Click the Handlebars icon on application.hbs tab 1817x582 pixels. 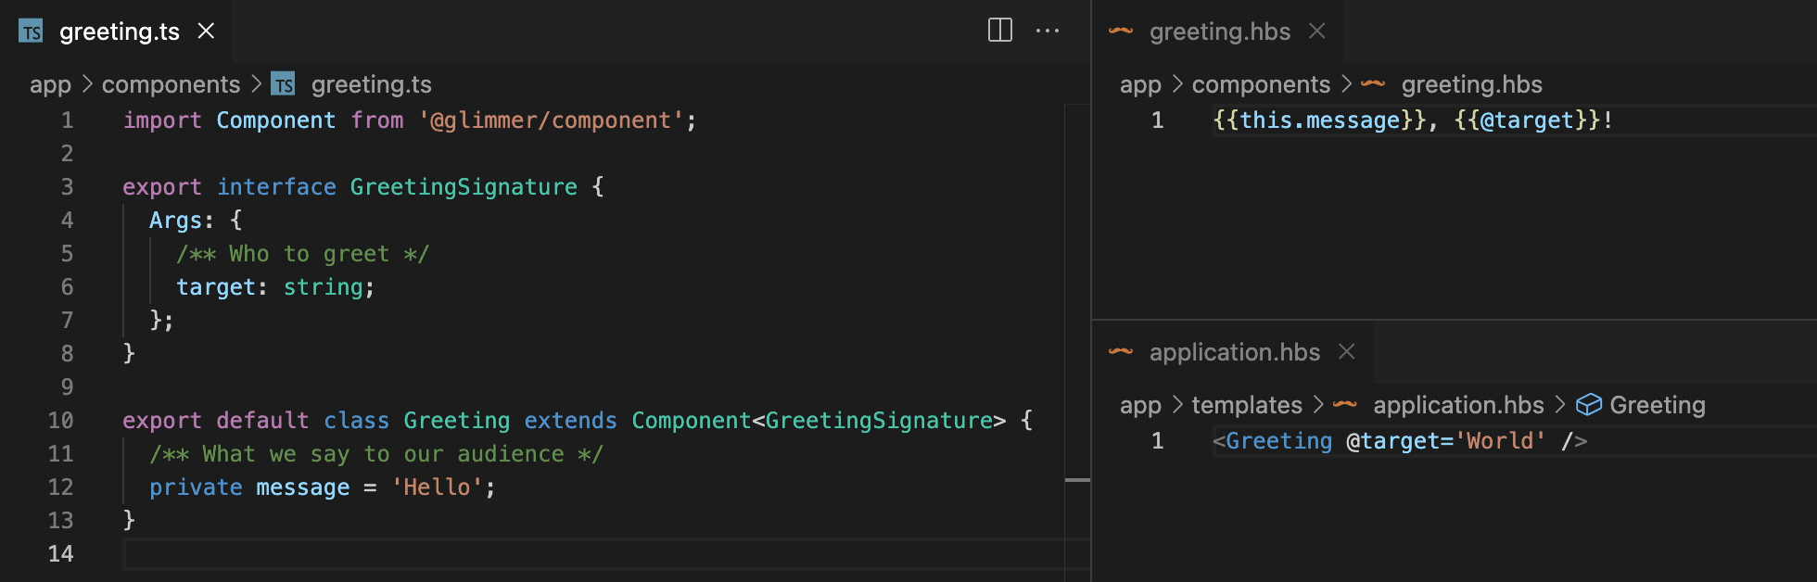click(x=1121, y=351)
